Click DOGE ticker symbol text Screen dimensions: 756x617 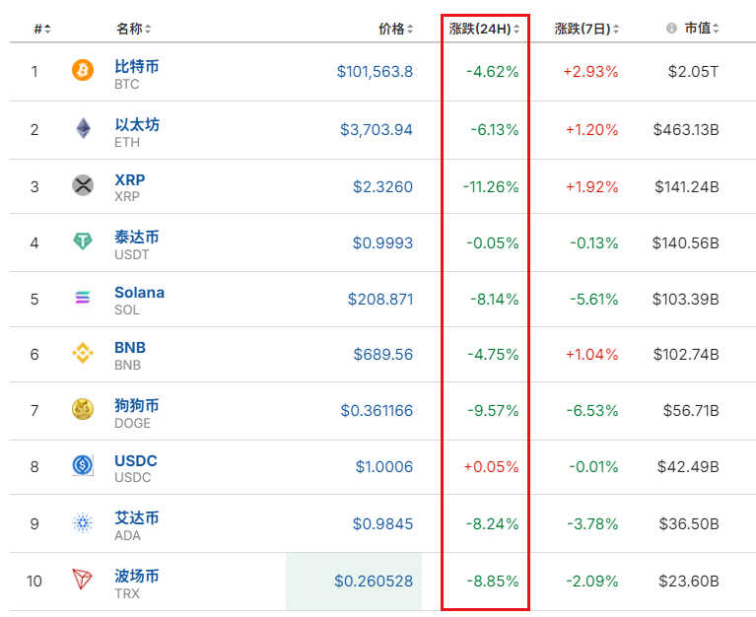click(x=133, y=423)
